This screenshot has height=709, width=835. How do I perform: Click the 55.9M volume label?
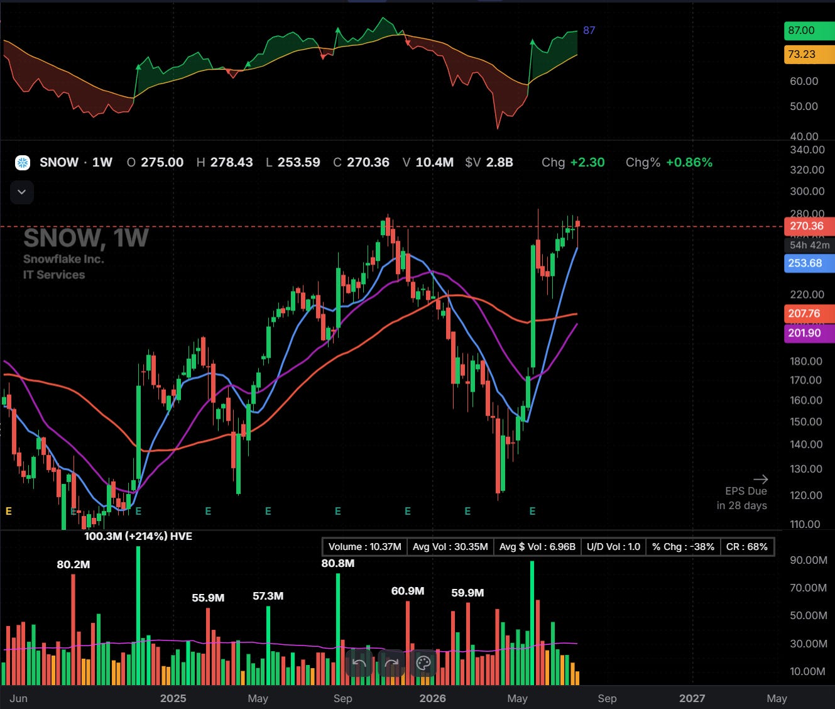pyautogui.click(x=208, y=598)
